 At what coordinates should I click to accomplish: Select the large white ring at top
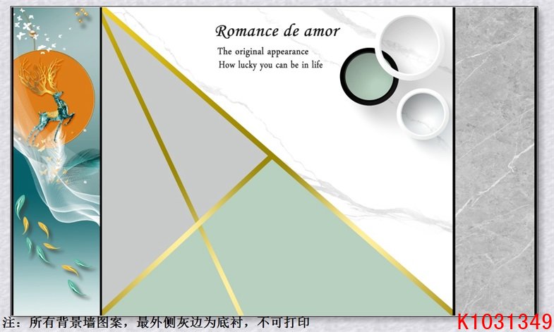pyautogui.click(x=409, y=47)
